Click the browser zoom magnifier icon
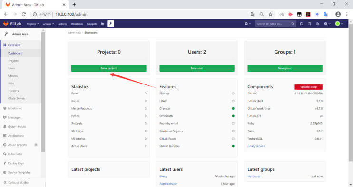 261,14
